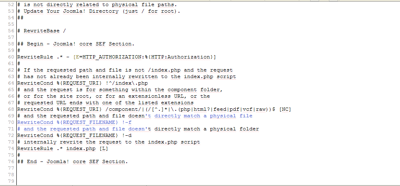Click line number 60 in the gutter

point(11,57)
